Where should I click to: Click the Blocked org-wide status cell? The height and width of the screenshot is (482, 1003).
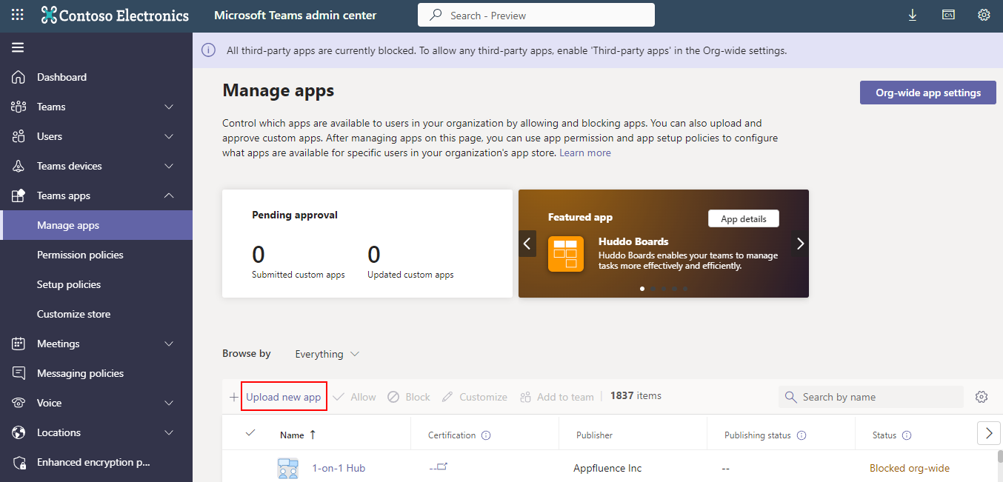[x=910, y=468]
